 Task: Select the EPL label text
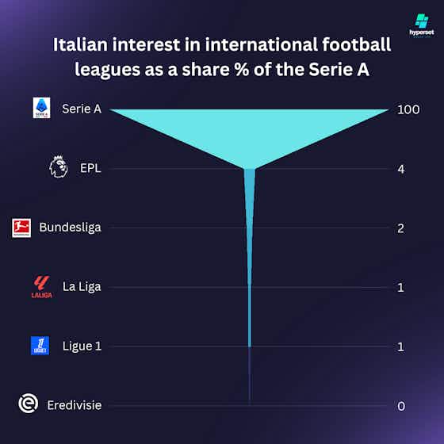[x=90, y=168]
